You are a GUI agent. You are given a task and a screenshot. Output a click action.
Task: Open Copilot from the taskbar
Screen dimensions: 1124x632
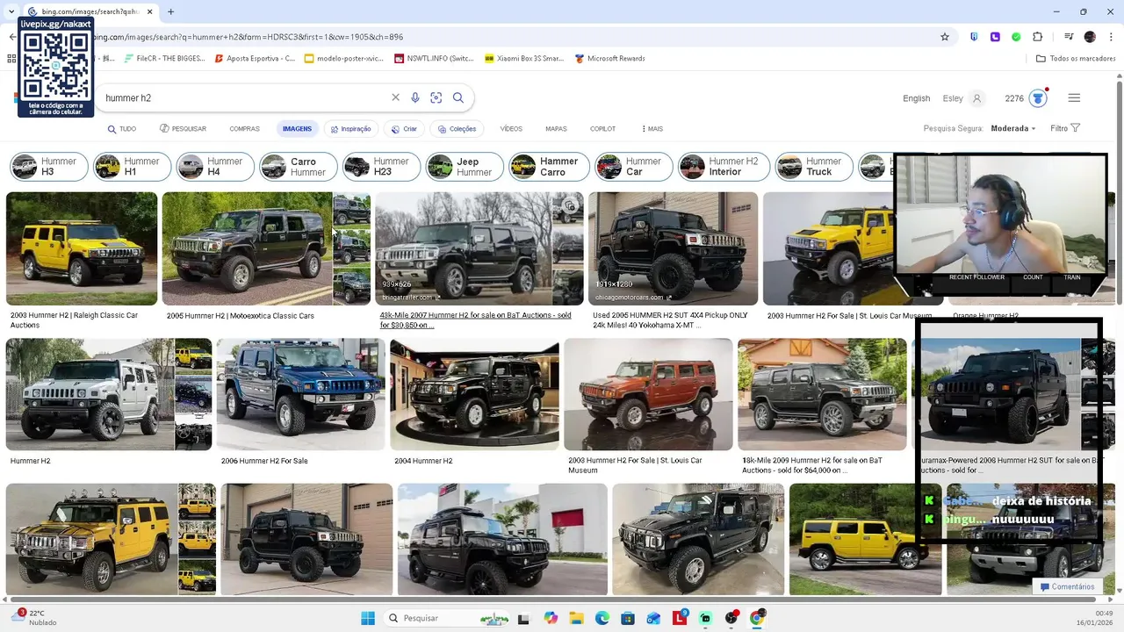click(551, 618)
